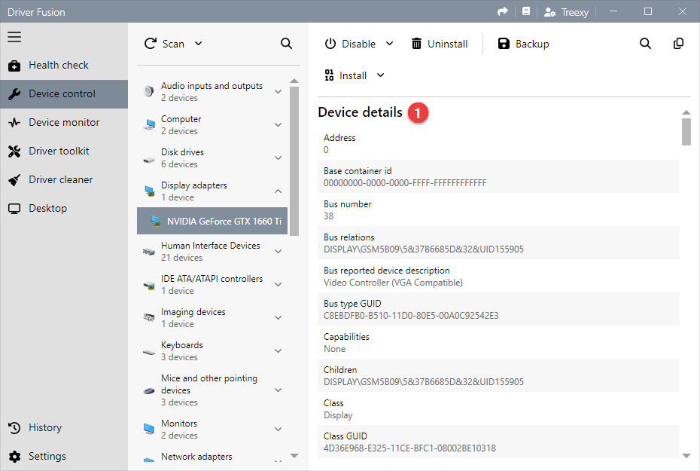The height and width of the screenshot is (471, 700).
Task: Click the Capabilities value None
Action: coord(334,349)
